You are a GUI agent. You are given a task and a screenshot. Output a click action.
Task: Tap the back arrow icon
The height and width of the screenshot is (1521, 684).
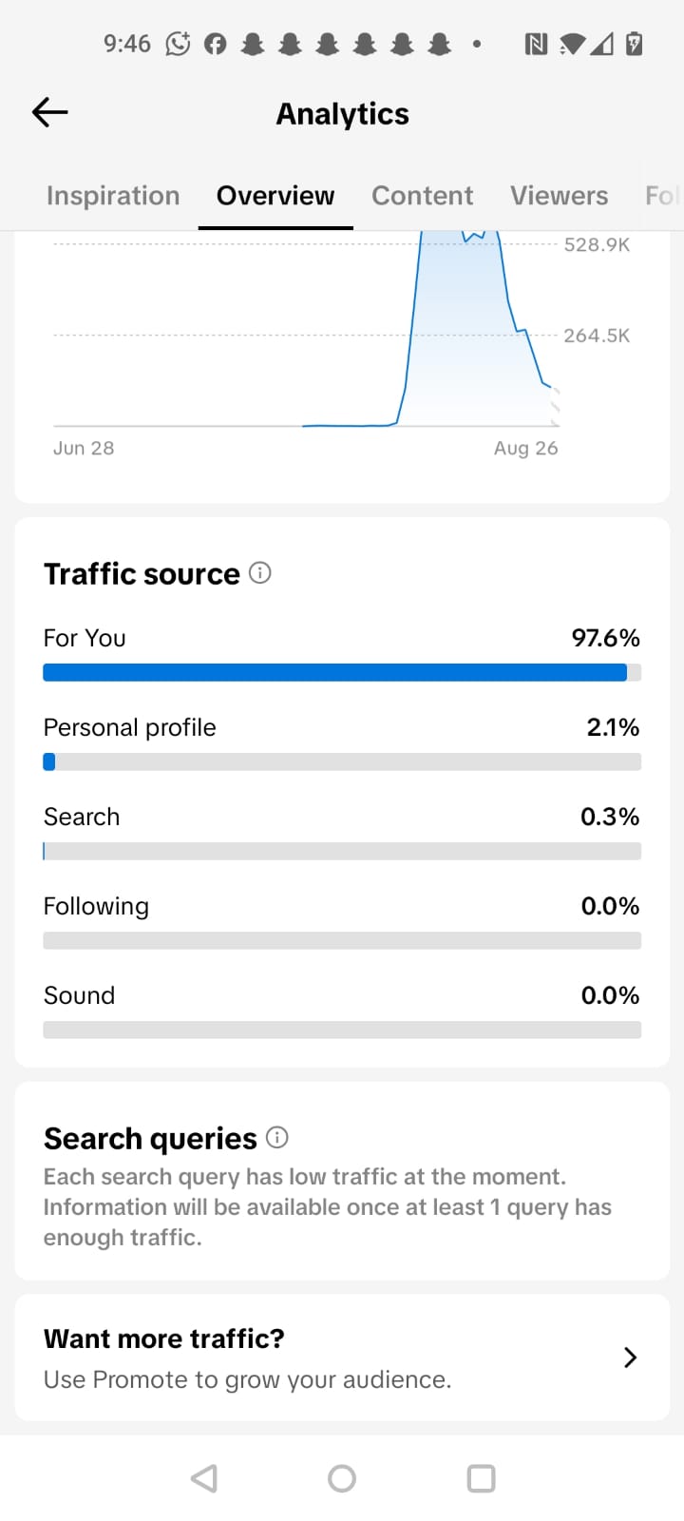[x=50, y=112]
